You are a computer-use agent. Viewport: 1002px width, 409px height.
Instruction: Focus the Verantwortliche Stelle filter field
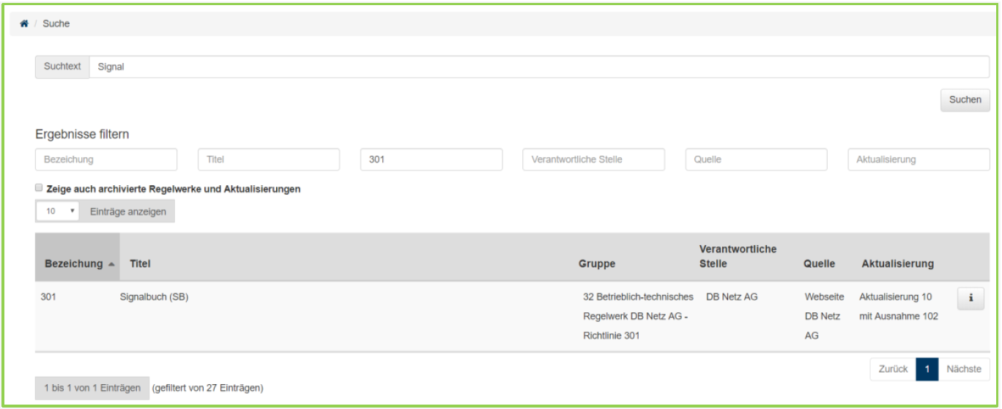[593, 160]
